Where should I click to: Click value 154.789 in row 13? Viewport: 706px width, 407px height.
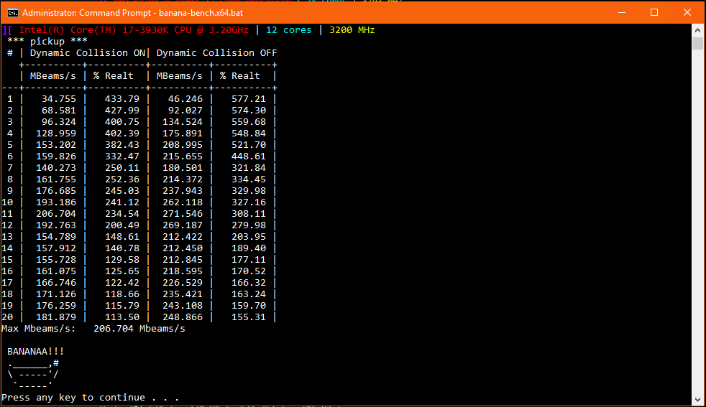tap(56, 237)
